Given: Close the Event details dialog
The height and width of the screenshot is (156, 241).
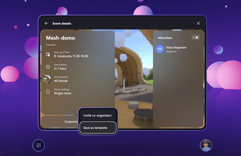Looking at the screenshot, I should (x=198, y=23).
